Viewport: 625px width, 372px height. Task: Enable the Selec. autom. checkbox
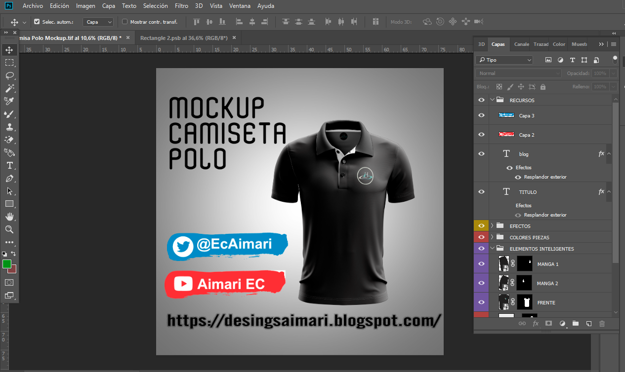[x=37, y=21]
